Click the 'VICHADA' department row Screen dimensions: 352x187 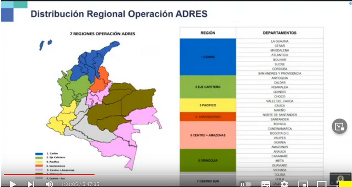coord(280,170)
